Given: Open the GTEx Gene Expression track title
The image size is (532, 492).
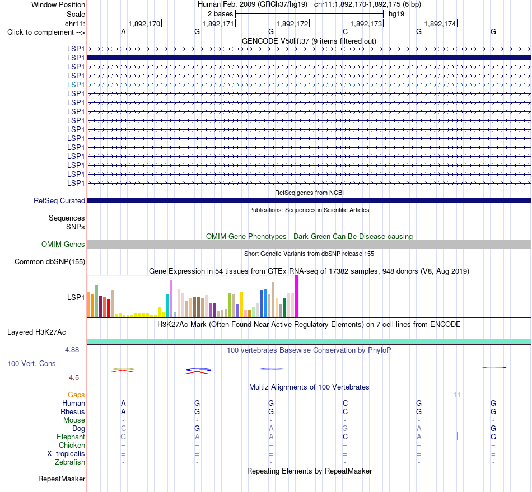Looking at the screenshot, I should pyautogui.click(x=309, y=271).
